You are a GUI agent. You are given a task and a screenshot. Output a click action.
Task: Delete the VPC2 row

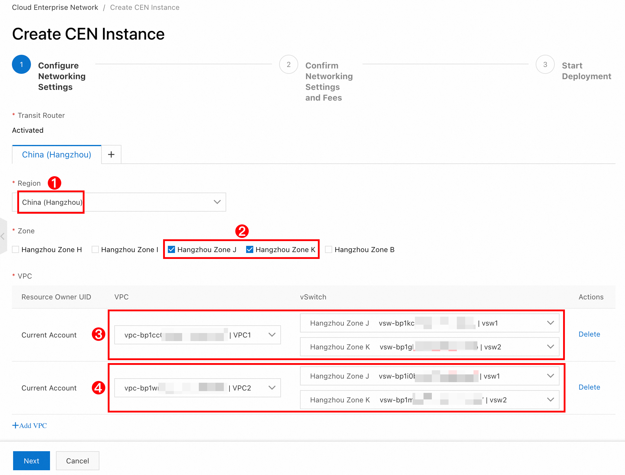pos(589,387)
